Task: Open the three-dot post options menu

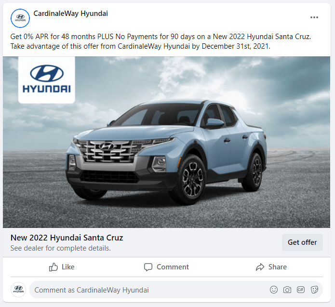Action: pyautogui.click(x=314, y=17)
